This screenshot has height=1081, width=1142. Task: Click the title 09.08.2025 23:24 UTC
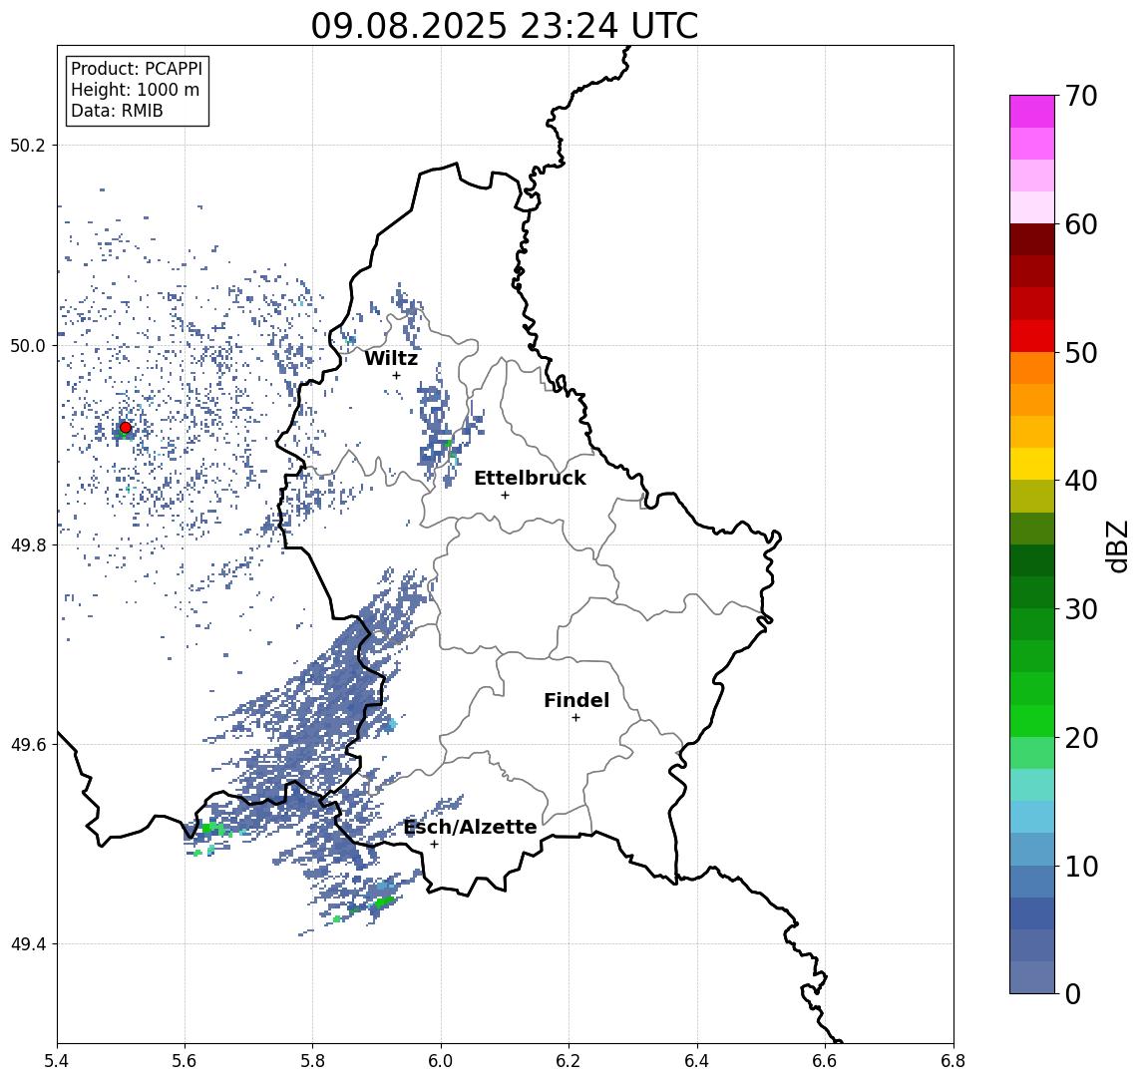[505, 26]
